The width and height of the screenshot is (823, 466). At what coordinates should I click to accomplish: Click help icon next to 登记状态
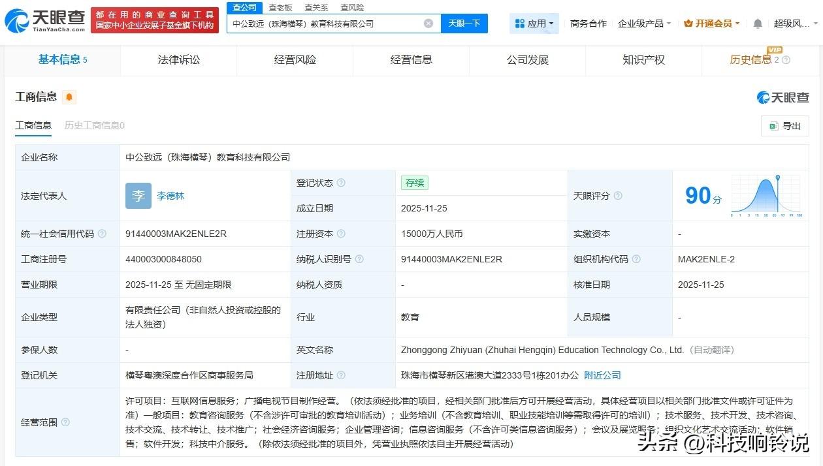tap(341, 183)
